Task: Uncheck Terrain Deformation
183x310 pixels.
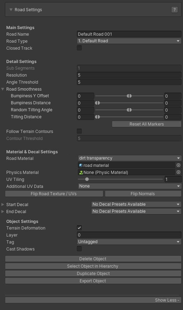Action: (79, 228)
